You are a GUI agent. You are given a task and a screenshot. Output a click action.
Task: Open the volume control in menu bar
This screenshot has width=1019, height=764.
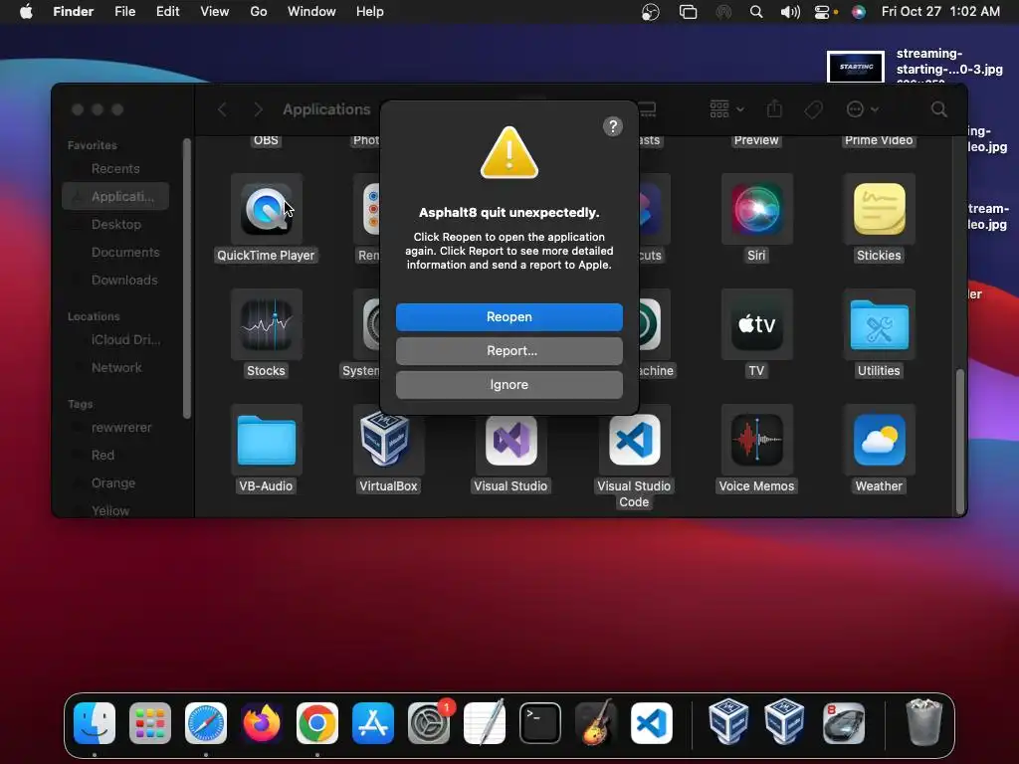click(x=789, y=12)
